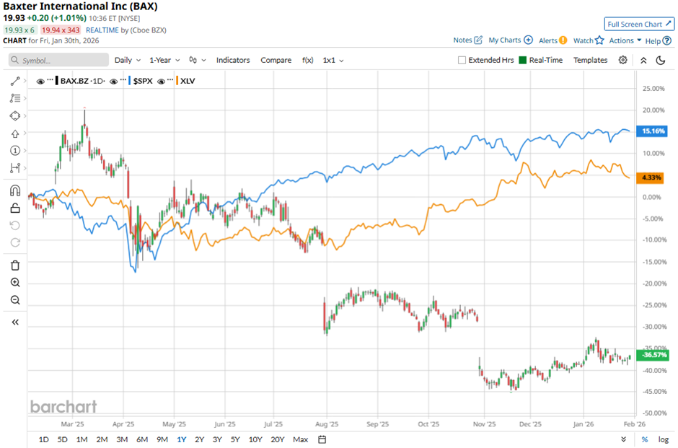Click the Full Screen Chart button
Screen dimensions: 678x448
[639, 24]
